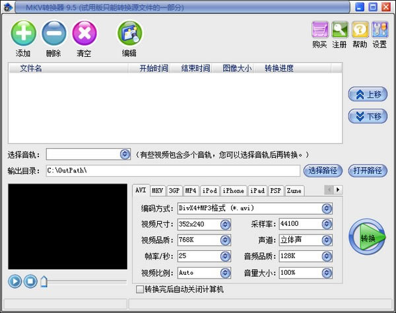Screen dimensions: 396x313
Task: Enable auto shutdown after conversion checkbox
Action: point(139,289)
